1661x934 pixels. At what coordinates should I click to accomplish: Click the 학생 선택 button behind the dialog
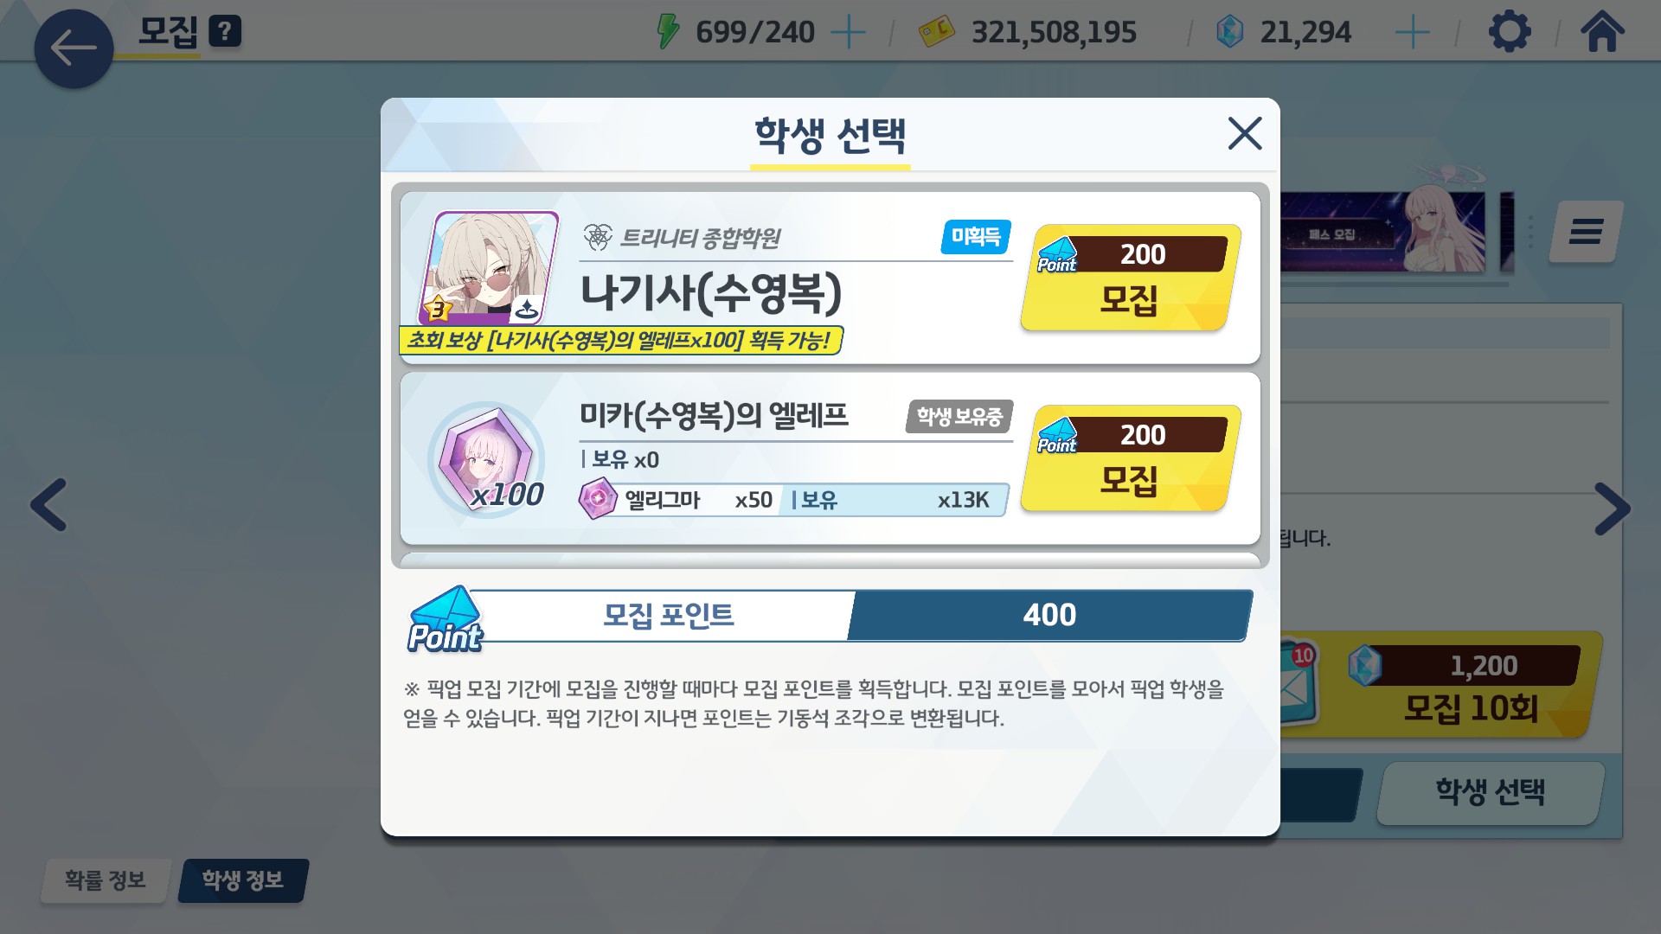(x=1490, y=792)
